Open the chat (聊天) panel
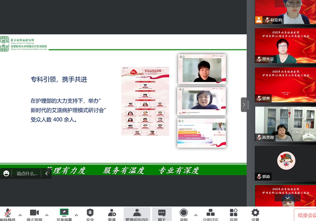 [162, 213]
